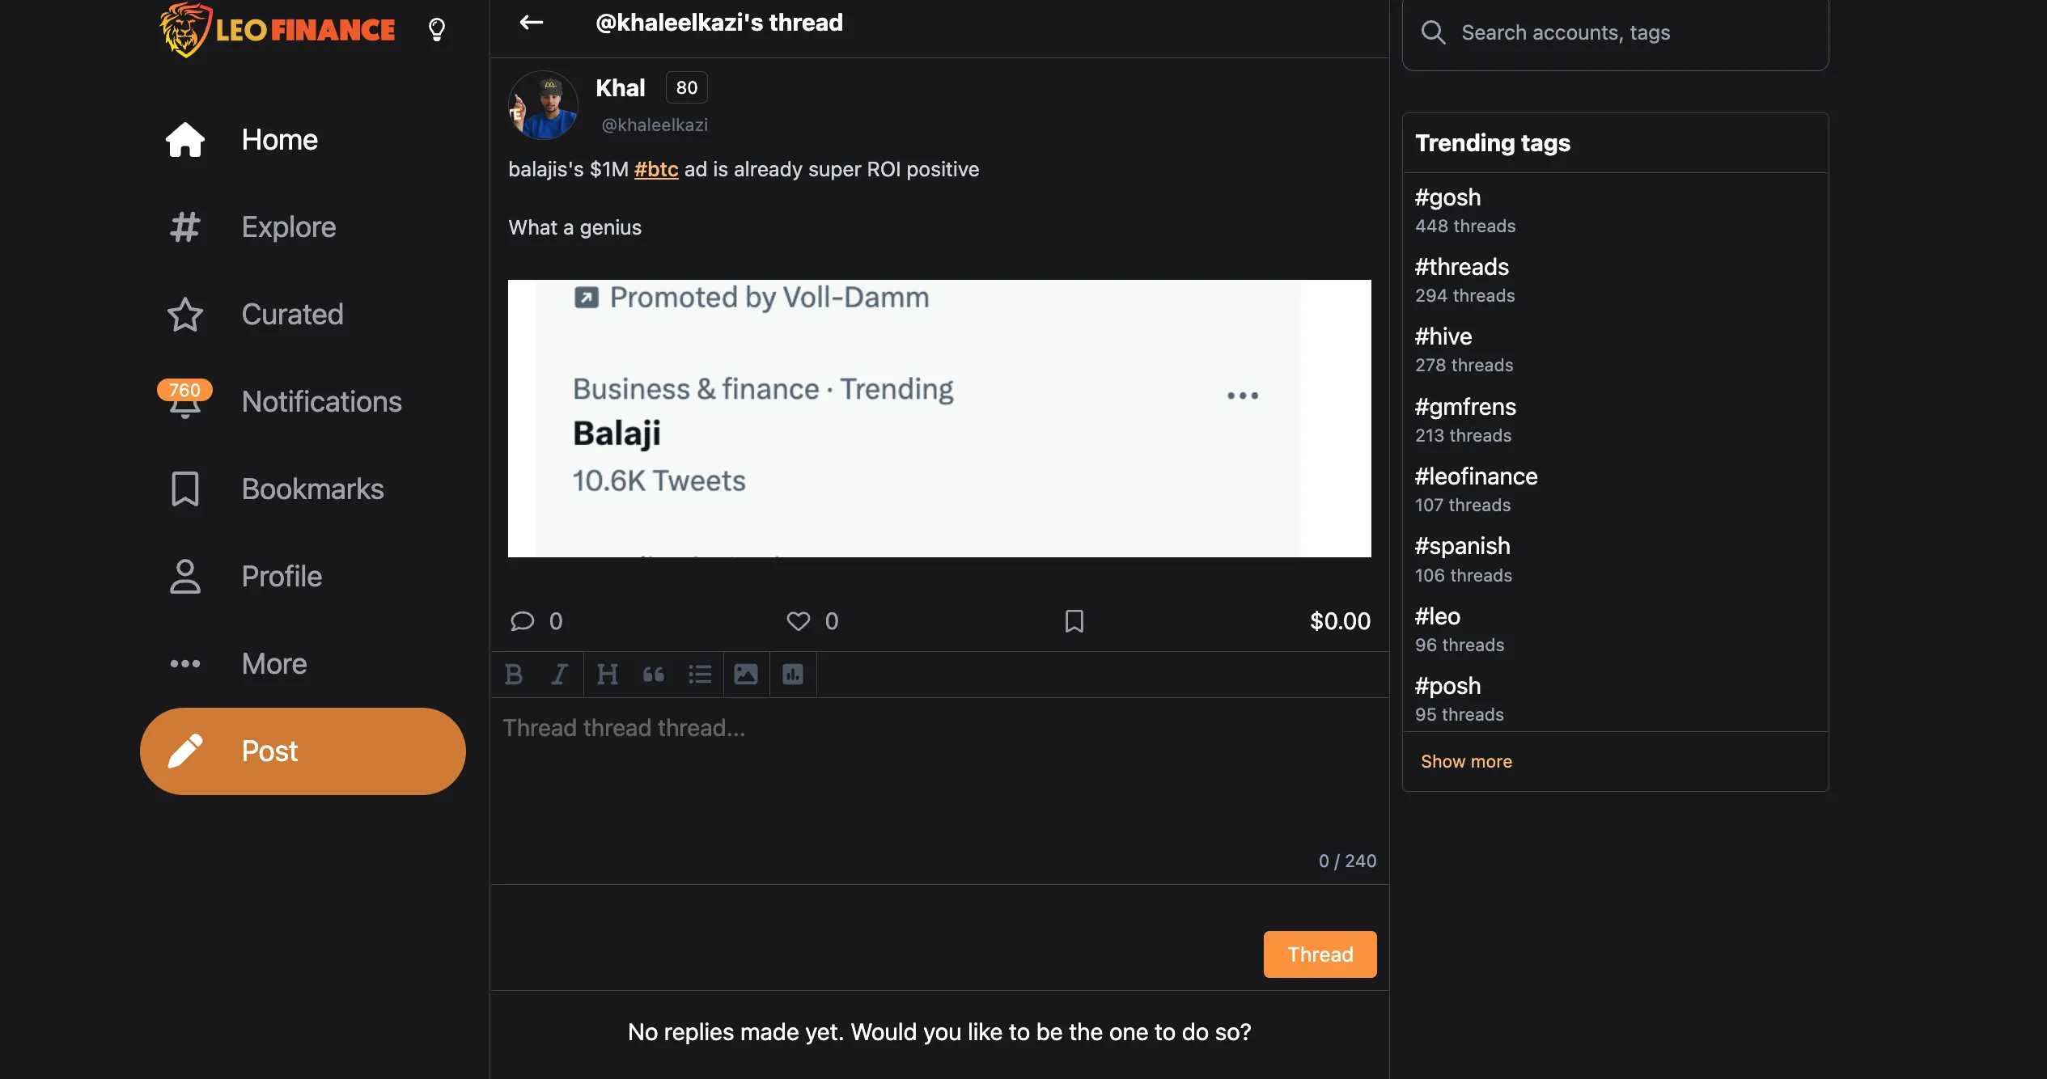
Task: Apply italic formatting in editor
Action: pyautogui.click(x=559, y=675)
